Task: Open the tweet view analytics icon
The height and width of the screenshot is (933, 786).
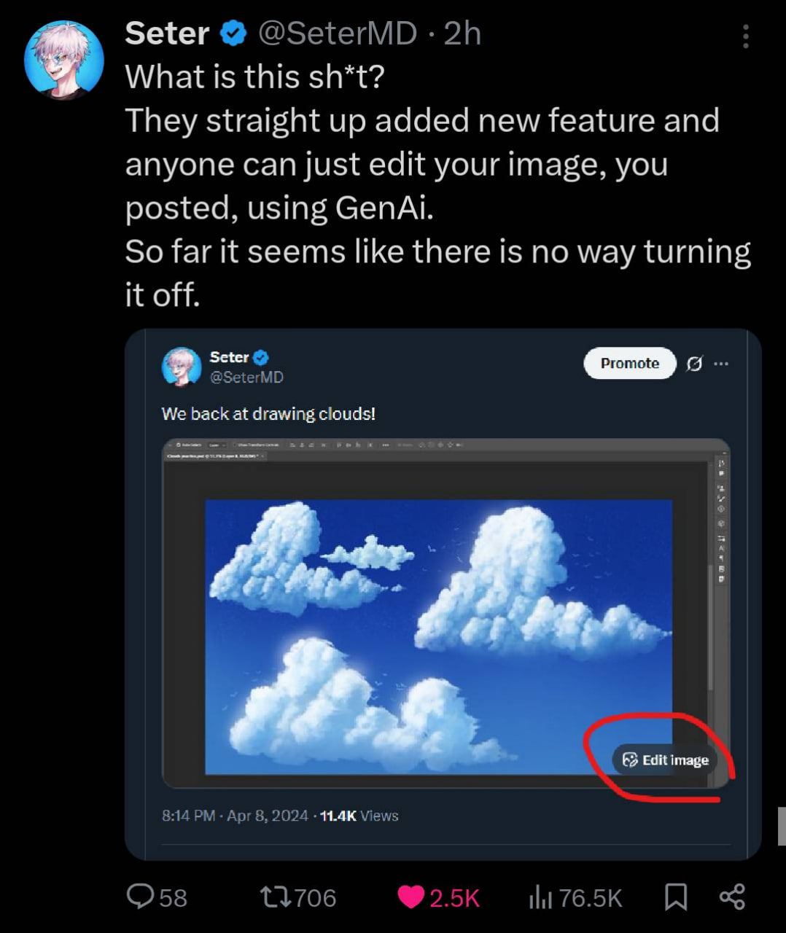Action: pos(540,897)
